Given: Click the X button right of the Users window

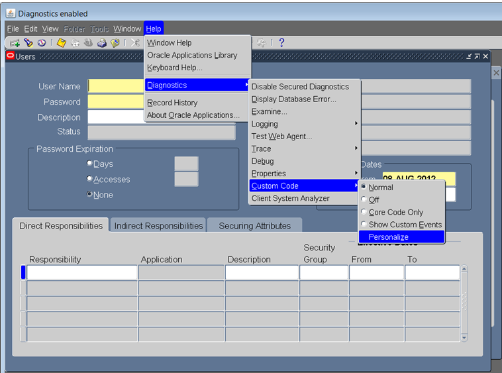Looking at the screenshot, I should point(496,73).
